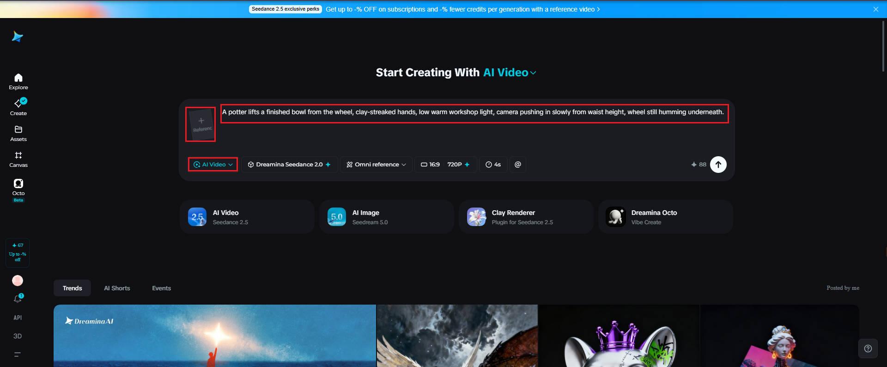Image resolution: width=887 pixels, height=367 pixels.
Task: Change the 16:9 720P aspect ratio setting
Action: click(x=445, y=165)
